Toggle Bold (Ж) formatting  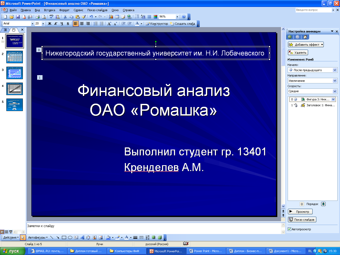click(50, 24)
